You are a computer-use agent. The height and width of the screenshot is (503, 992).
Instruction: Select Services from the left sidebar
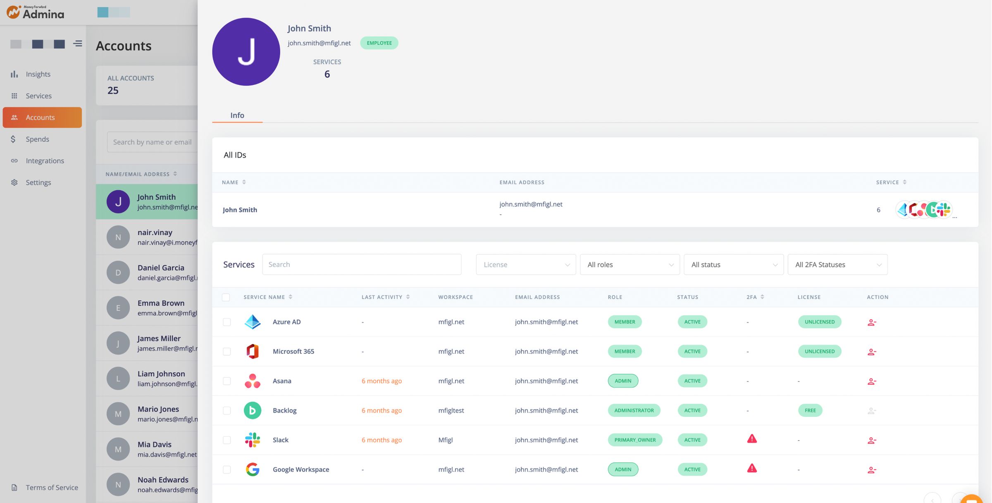click(39, 96)
